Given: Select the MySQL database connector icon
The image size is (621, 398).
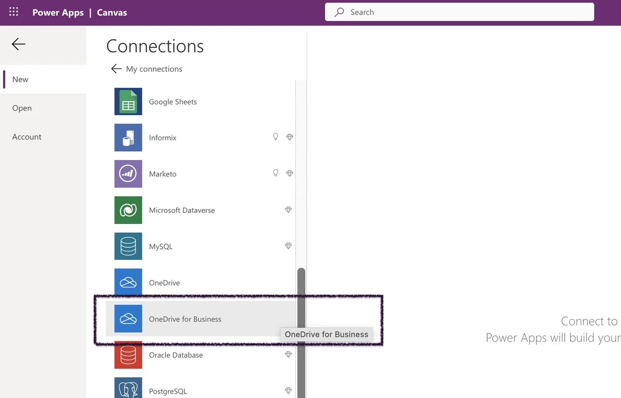Looking at the screenshot, I should coord(128,246).
